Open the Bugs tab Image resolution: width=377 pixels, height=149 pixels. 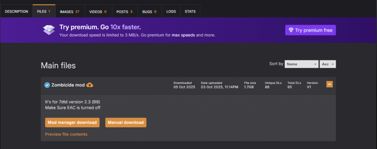point(149,11)
